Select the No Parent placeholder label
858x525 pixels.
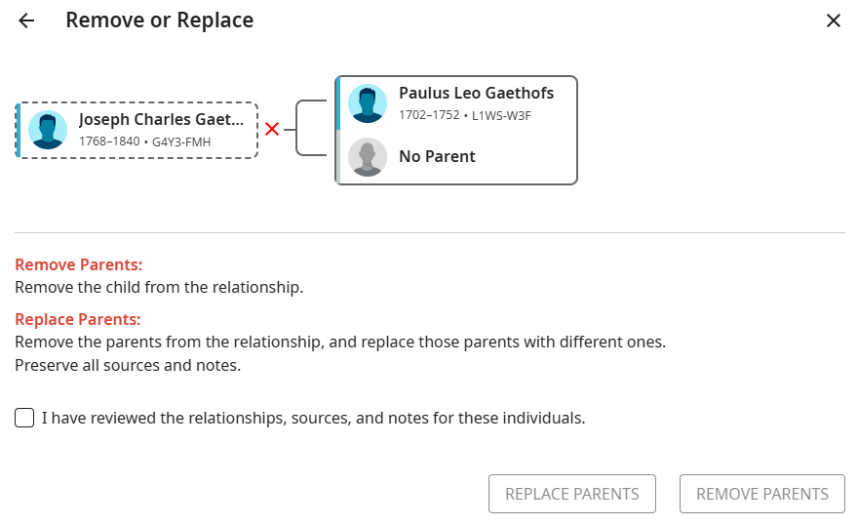pyautogui.click(x=437, y=157)
